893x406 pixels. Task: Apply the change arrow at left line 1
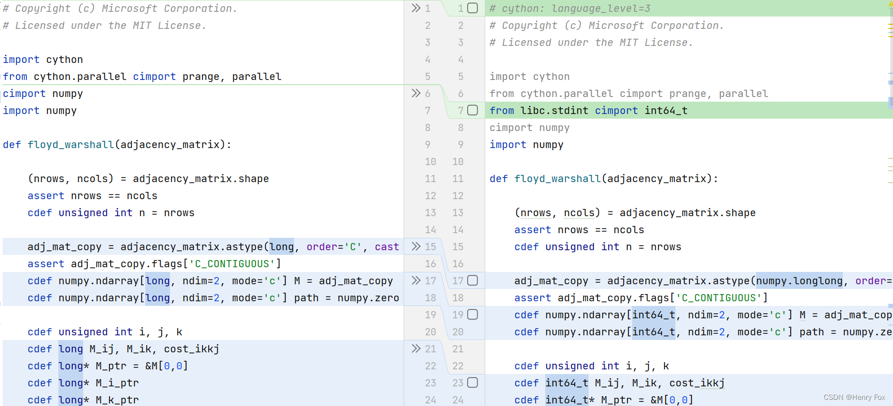pyautogui.click(x=416, y=8)
